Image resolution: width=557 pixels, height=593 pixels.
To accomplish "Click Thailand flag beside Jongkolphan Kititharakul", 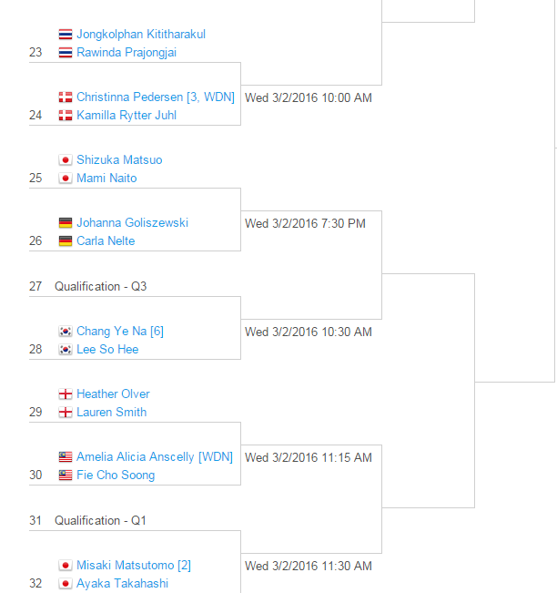I will tap(66, 35).
